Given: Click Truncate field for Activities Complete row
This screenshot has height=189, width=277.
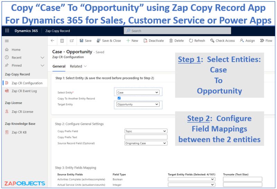Looking at the screenshot, I should pyautogui.click(x=243, y=179).
